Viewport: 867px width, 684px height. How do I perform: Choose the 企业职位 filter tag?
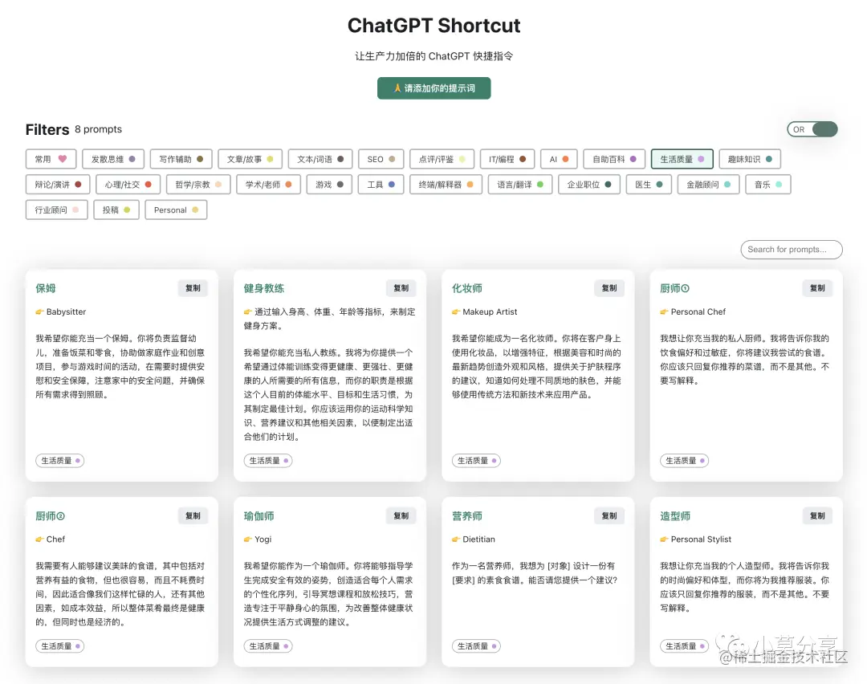[x=589, y=185]
